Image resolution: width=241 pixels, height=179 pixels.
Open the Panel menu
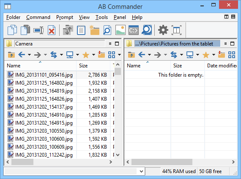tap(120, 17)
